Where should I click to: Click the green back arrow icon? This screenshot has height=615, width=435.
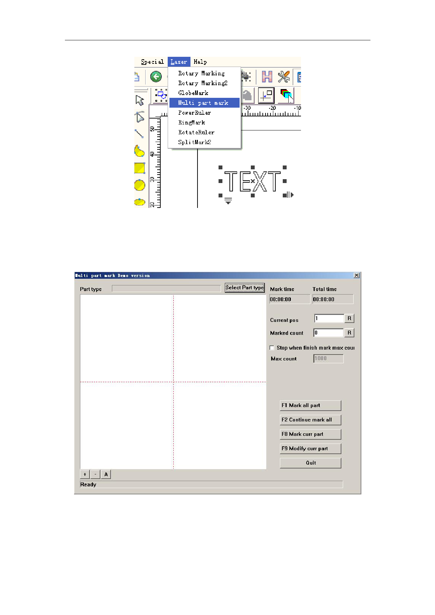pos(156,76)
